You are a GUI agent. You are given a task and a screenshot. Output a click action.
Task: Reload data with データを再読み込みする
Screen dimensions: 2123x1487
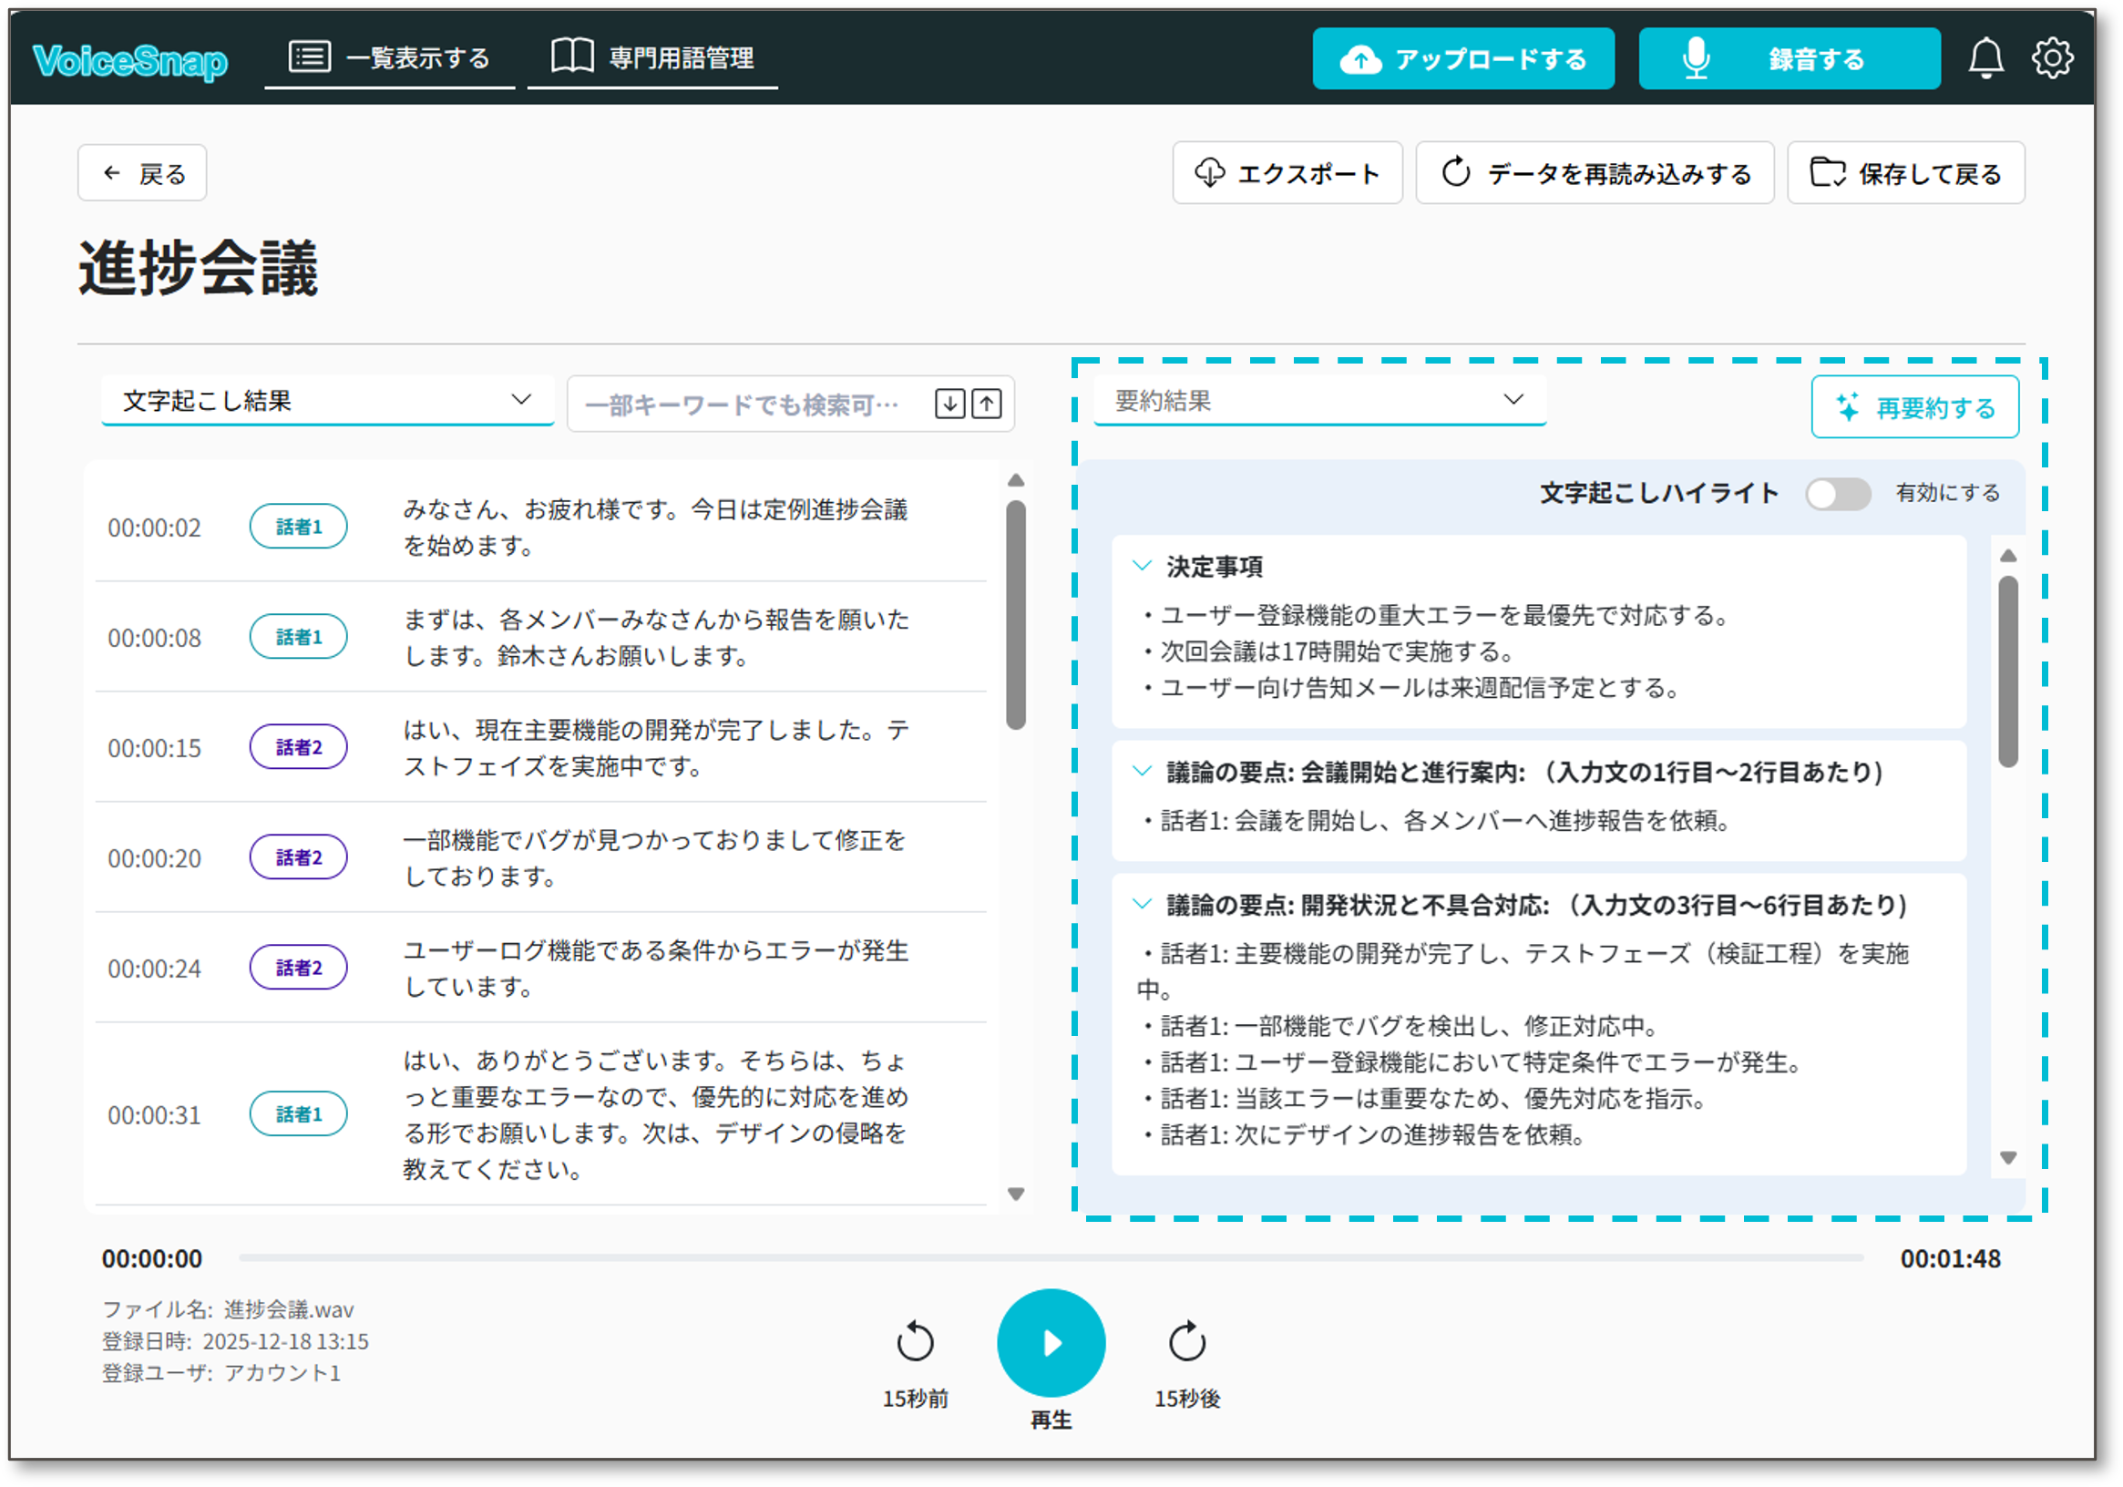coord(1595,173)
